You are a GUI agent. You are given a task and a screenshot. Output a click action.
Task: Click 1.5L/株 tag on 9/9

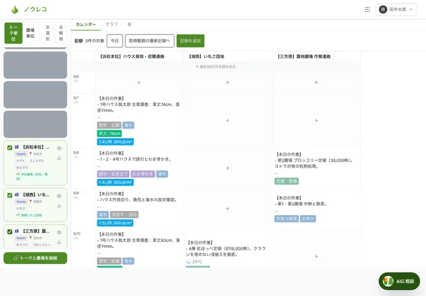pos(115,223)
